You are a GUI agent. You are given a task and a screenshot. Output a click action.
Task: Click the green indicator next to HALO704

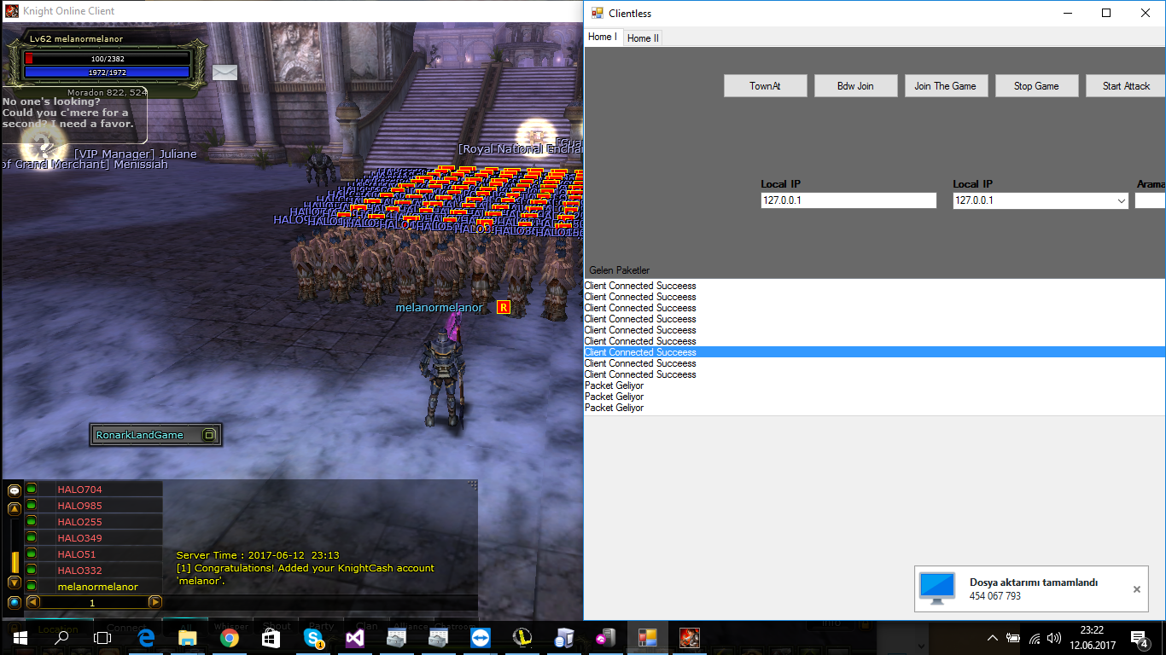tap(32, 489)
